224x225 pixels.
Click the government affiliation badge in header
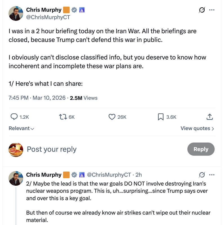coord(82,10)
